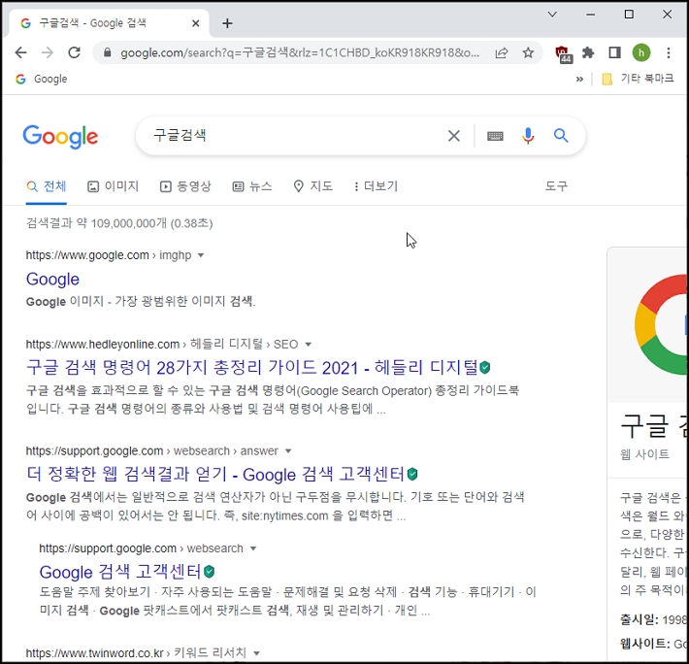Click the address bar URL text
This screenshot has height=664, width=689.
click(300, 53)
